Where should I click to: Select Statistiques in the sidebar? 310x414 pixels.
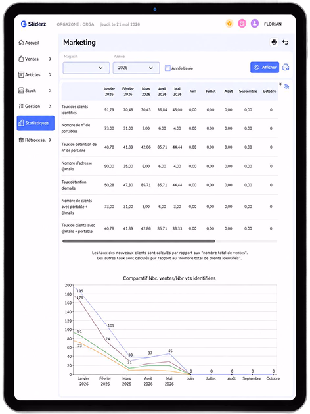[35, 123]
